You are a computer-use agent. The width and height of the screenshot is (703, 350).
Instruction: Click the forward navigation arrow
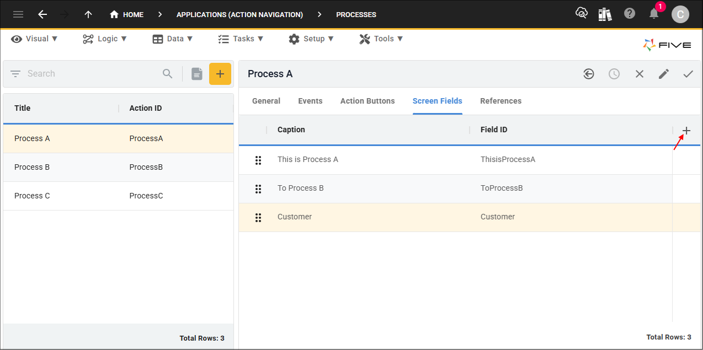point(65,14)
